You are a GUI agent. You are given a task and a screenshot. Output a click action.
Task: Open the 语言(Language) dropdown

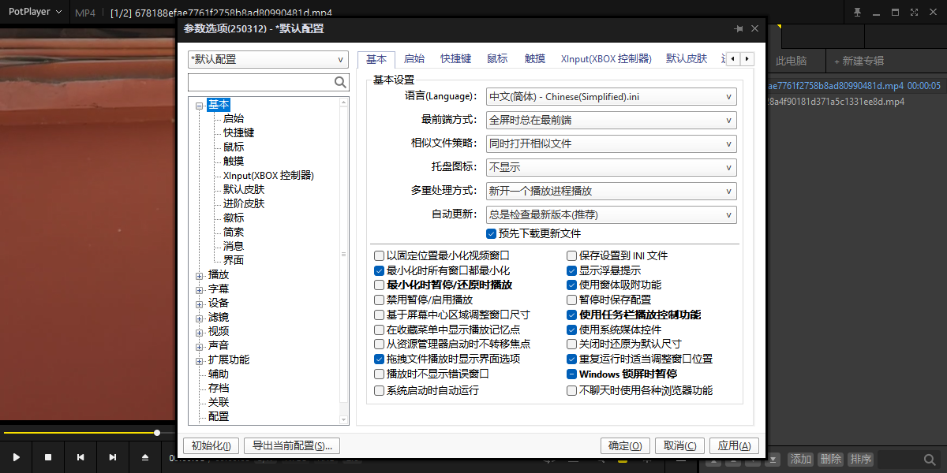tap(611, 96)
